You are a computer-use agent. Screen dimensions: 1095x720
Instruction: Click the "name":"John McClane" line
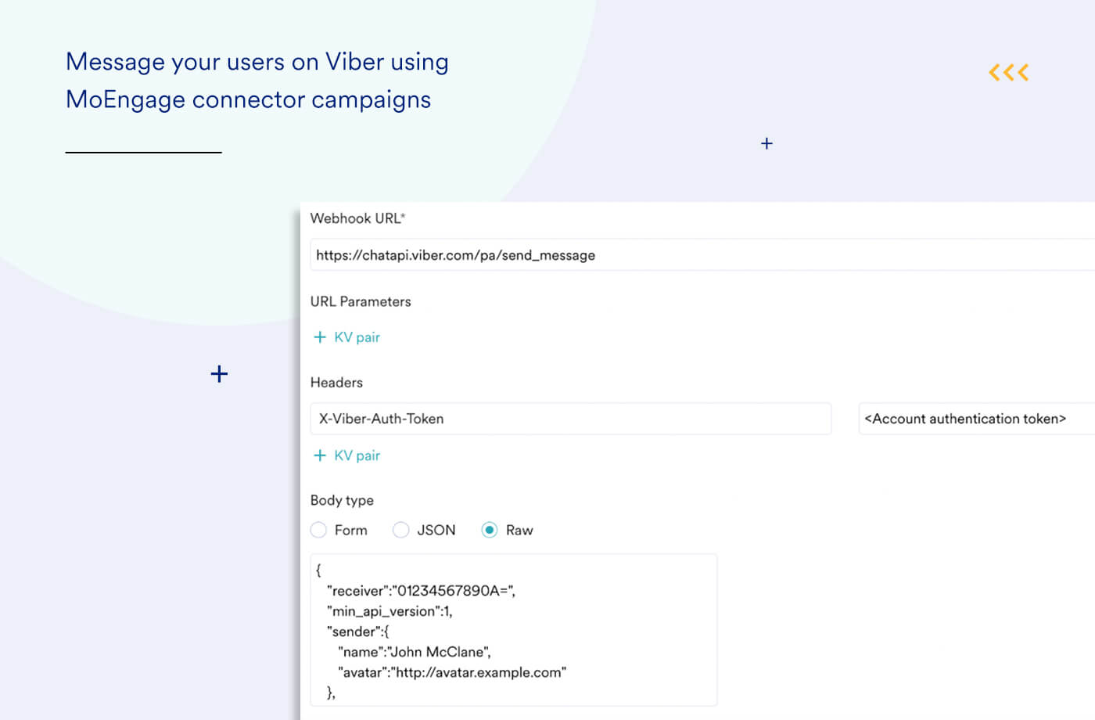pyautogui.click(x=415, y=652)
